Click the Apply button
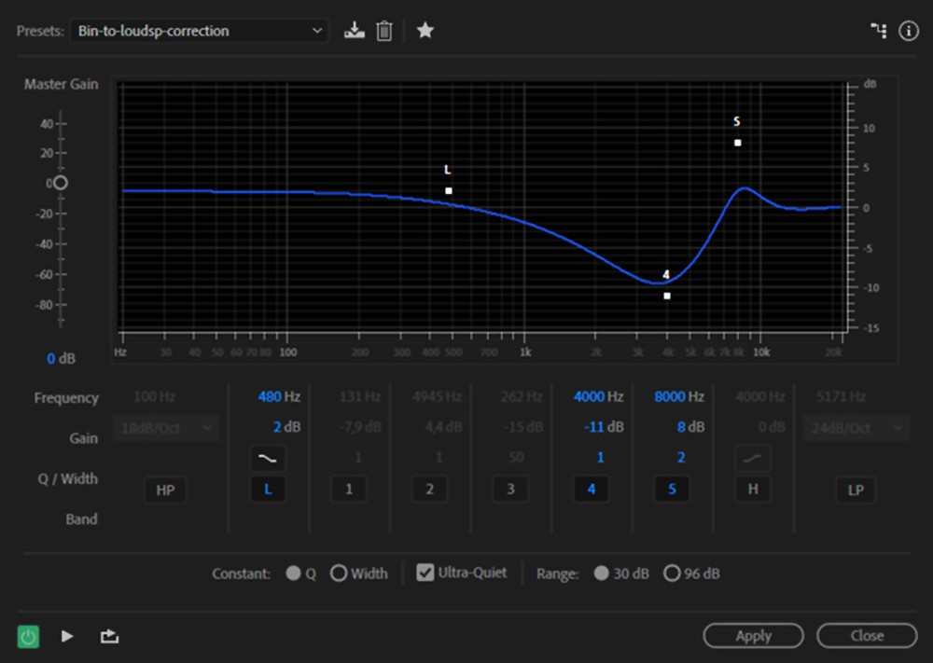 coord(753,636)
